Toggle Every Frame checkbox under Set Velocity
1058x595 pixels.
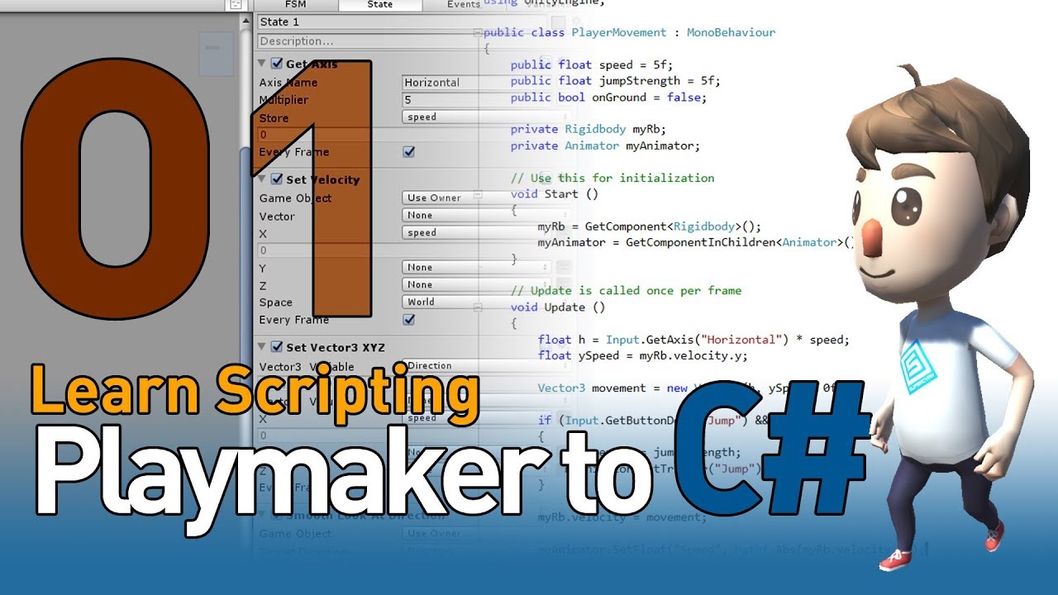408,320
